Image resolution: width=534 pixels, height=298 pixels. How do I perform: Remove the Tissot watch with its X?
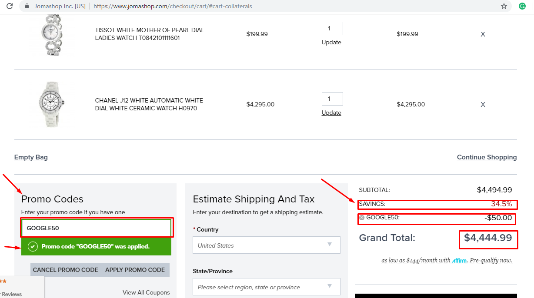click(483, 34)
